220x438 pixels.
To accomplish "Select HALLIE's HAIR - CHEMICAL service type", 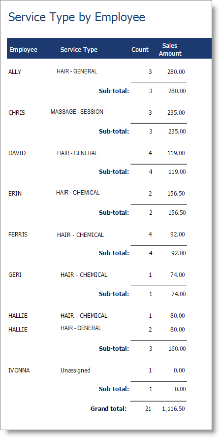I will point(84,316).
